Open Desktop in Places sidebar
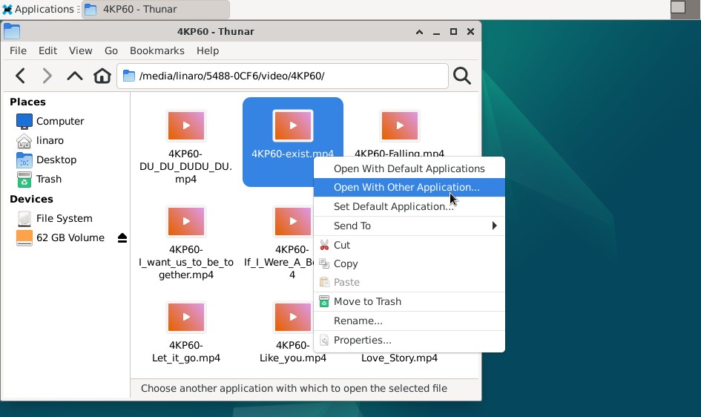This screenshot has width=701, height=417. pyautogui.click(x=56, y=160)
